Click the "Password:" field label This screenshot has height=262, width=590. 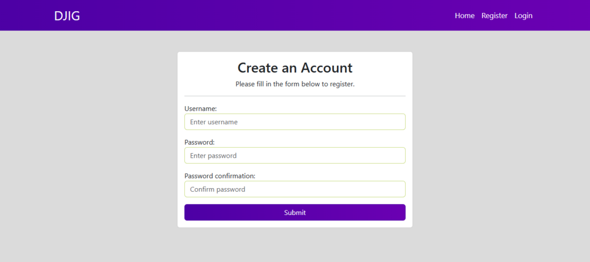click(x=200, y=142)
